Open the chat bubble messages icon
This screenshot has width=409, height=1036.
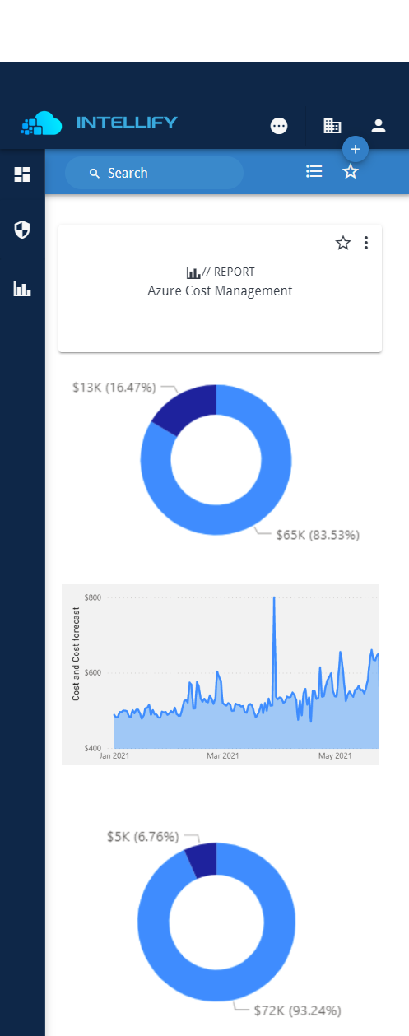coord(279,126)
